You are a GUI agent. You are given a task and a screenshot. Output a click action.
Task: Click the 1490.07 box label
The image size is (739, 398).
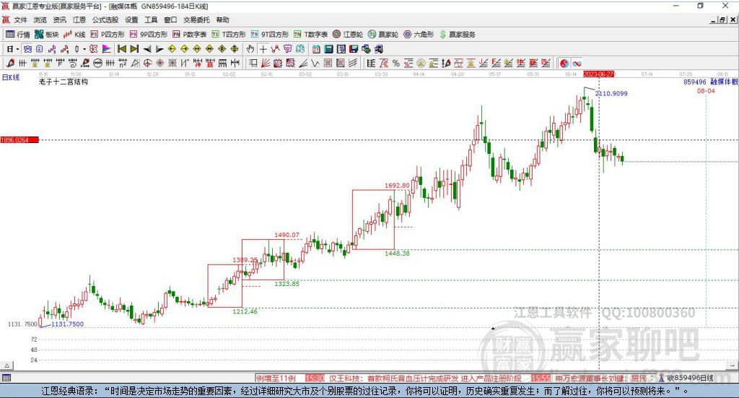click(x=287, y=235)
